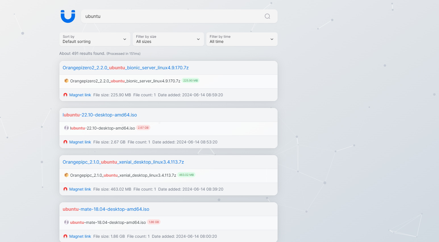
Task: Click magnet icon in Orangepizero2 result
Action: coord(65,95)
